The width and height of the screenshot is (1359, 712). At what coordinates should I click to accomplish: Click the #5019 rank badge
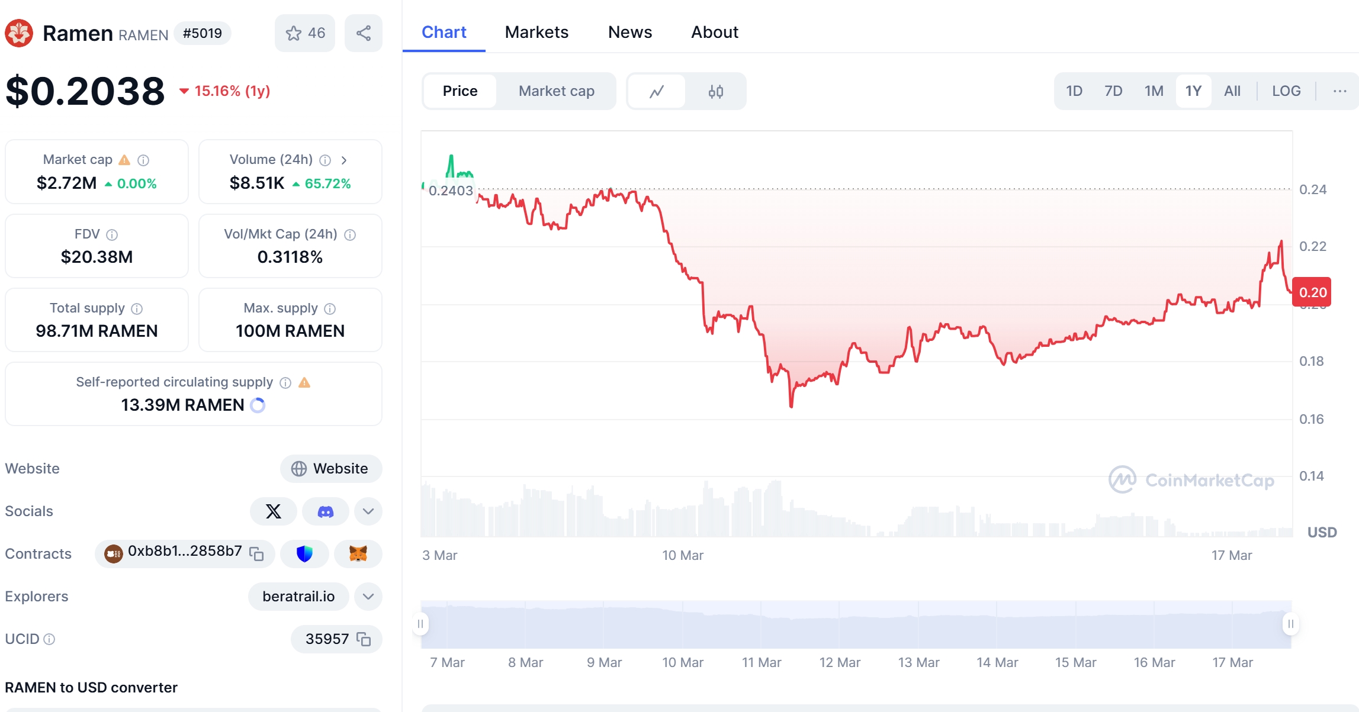[x=203, y=33]
